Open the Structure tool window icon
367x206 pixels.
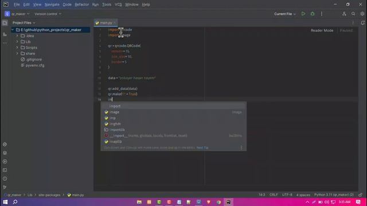(5, 34)
